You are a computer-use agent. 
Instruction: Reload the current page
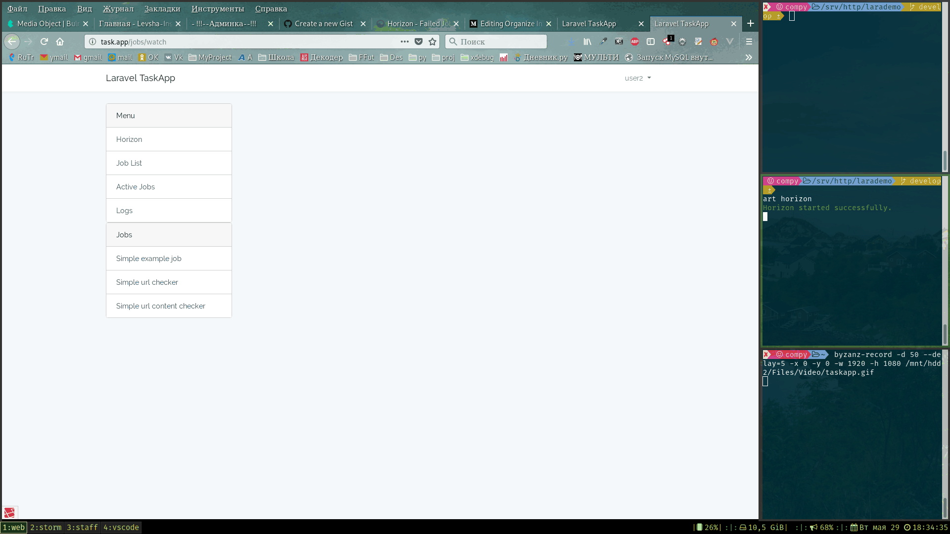click(x=45, y=42)
